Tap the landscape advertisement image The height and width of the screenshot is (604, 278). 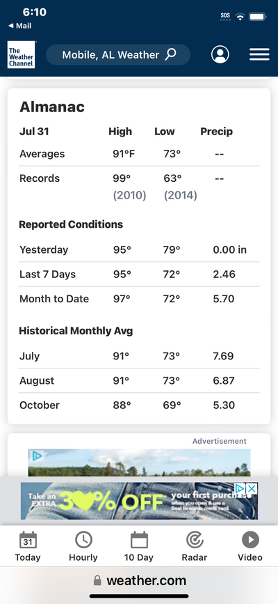pyautogui.click(x=139, y=463)
